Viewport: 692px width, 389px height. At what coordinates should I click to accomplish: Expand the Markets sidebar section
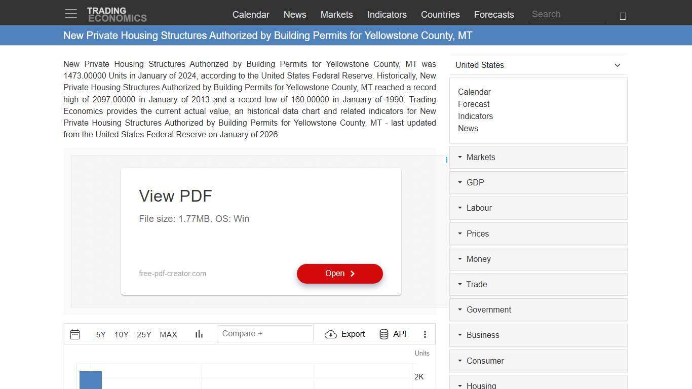click(x=538, y=158)
